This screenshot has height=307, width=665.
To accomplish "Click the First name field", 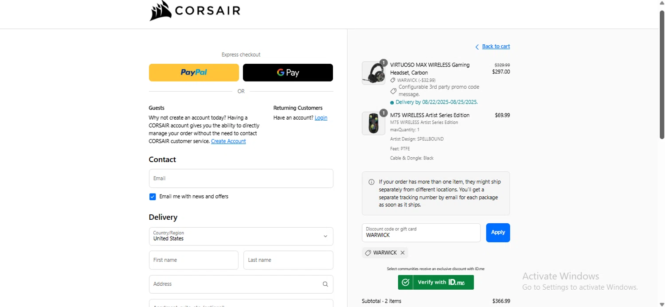I will tap(194, 260).
